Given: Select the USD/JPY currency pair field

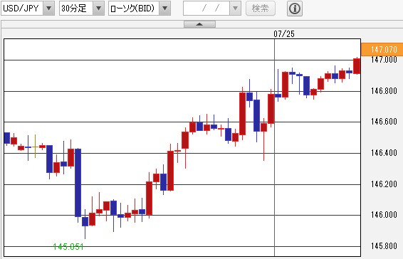Looking at the screenshot, I should (x=22, y=9).
